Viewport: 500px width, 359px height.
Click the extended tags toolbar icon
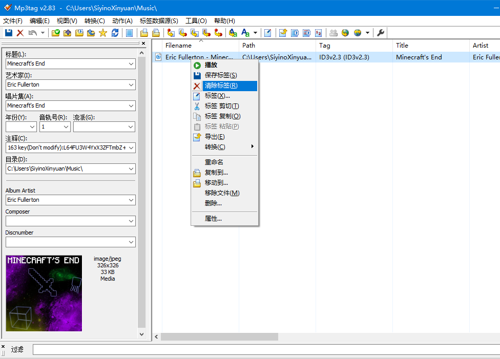(x=267, y=33)
